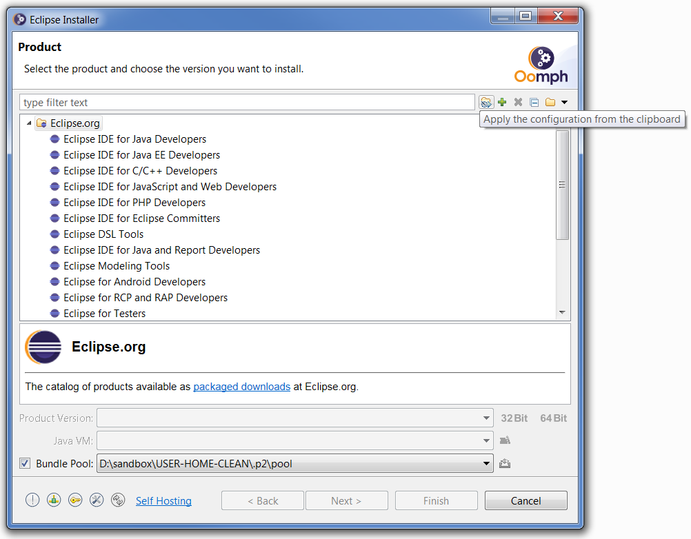Viewport: 691px width, 539px height.
Task: Open the Bundle Pool dropdown
Action: coord(488,463)
